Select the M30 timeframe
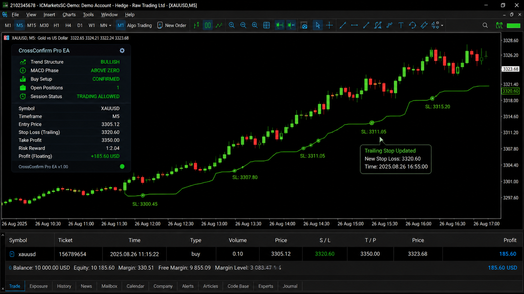 pos(44,25)
